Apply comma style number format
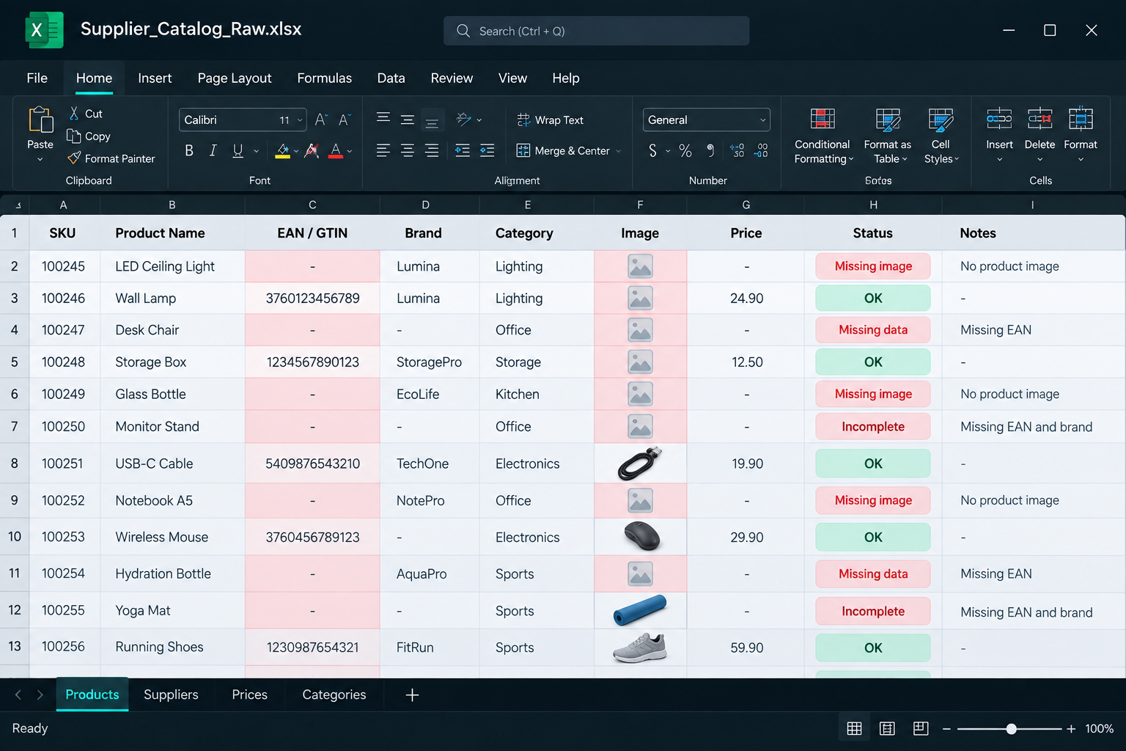Image resolution: width=1126 pixels, height=751 pixels. pos(710,150)
